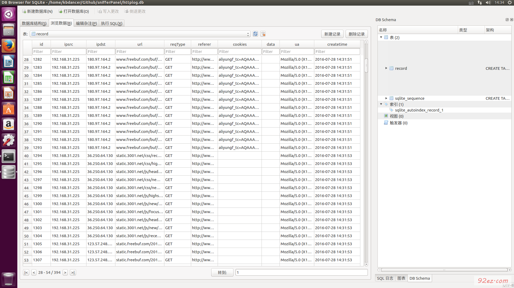Select the DB Schema bottom tab
Screen dimensions: 514x288
point(419,278)
